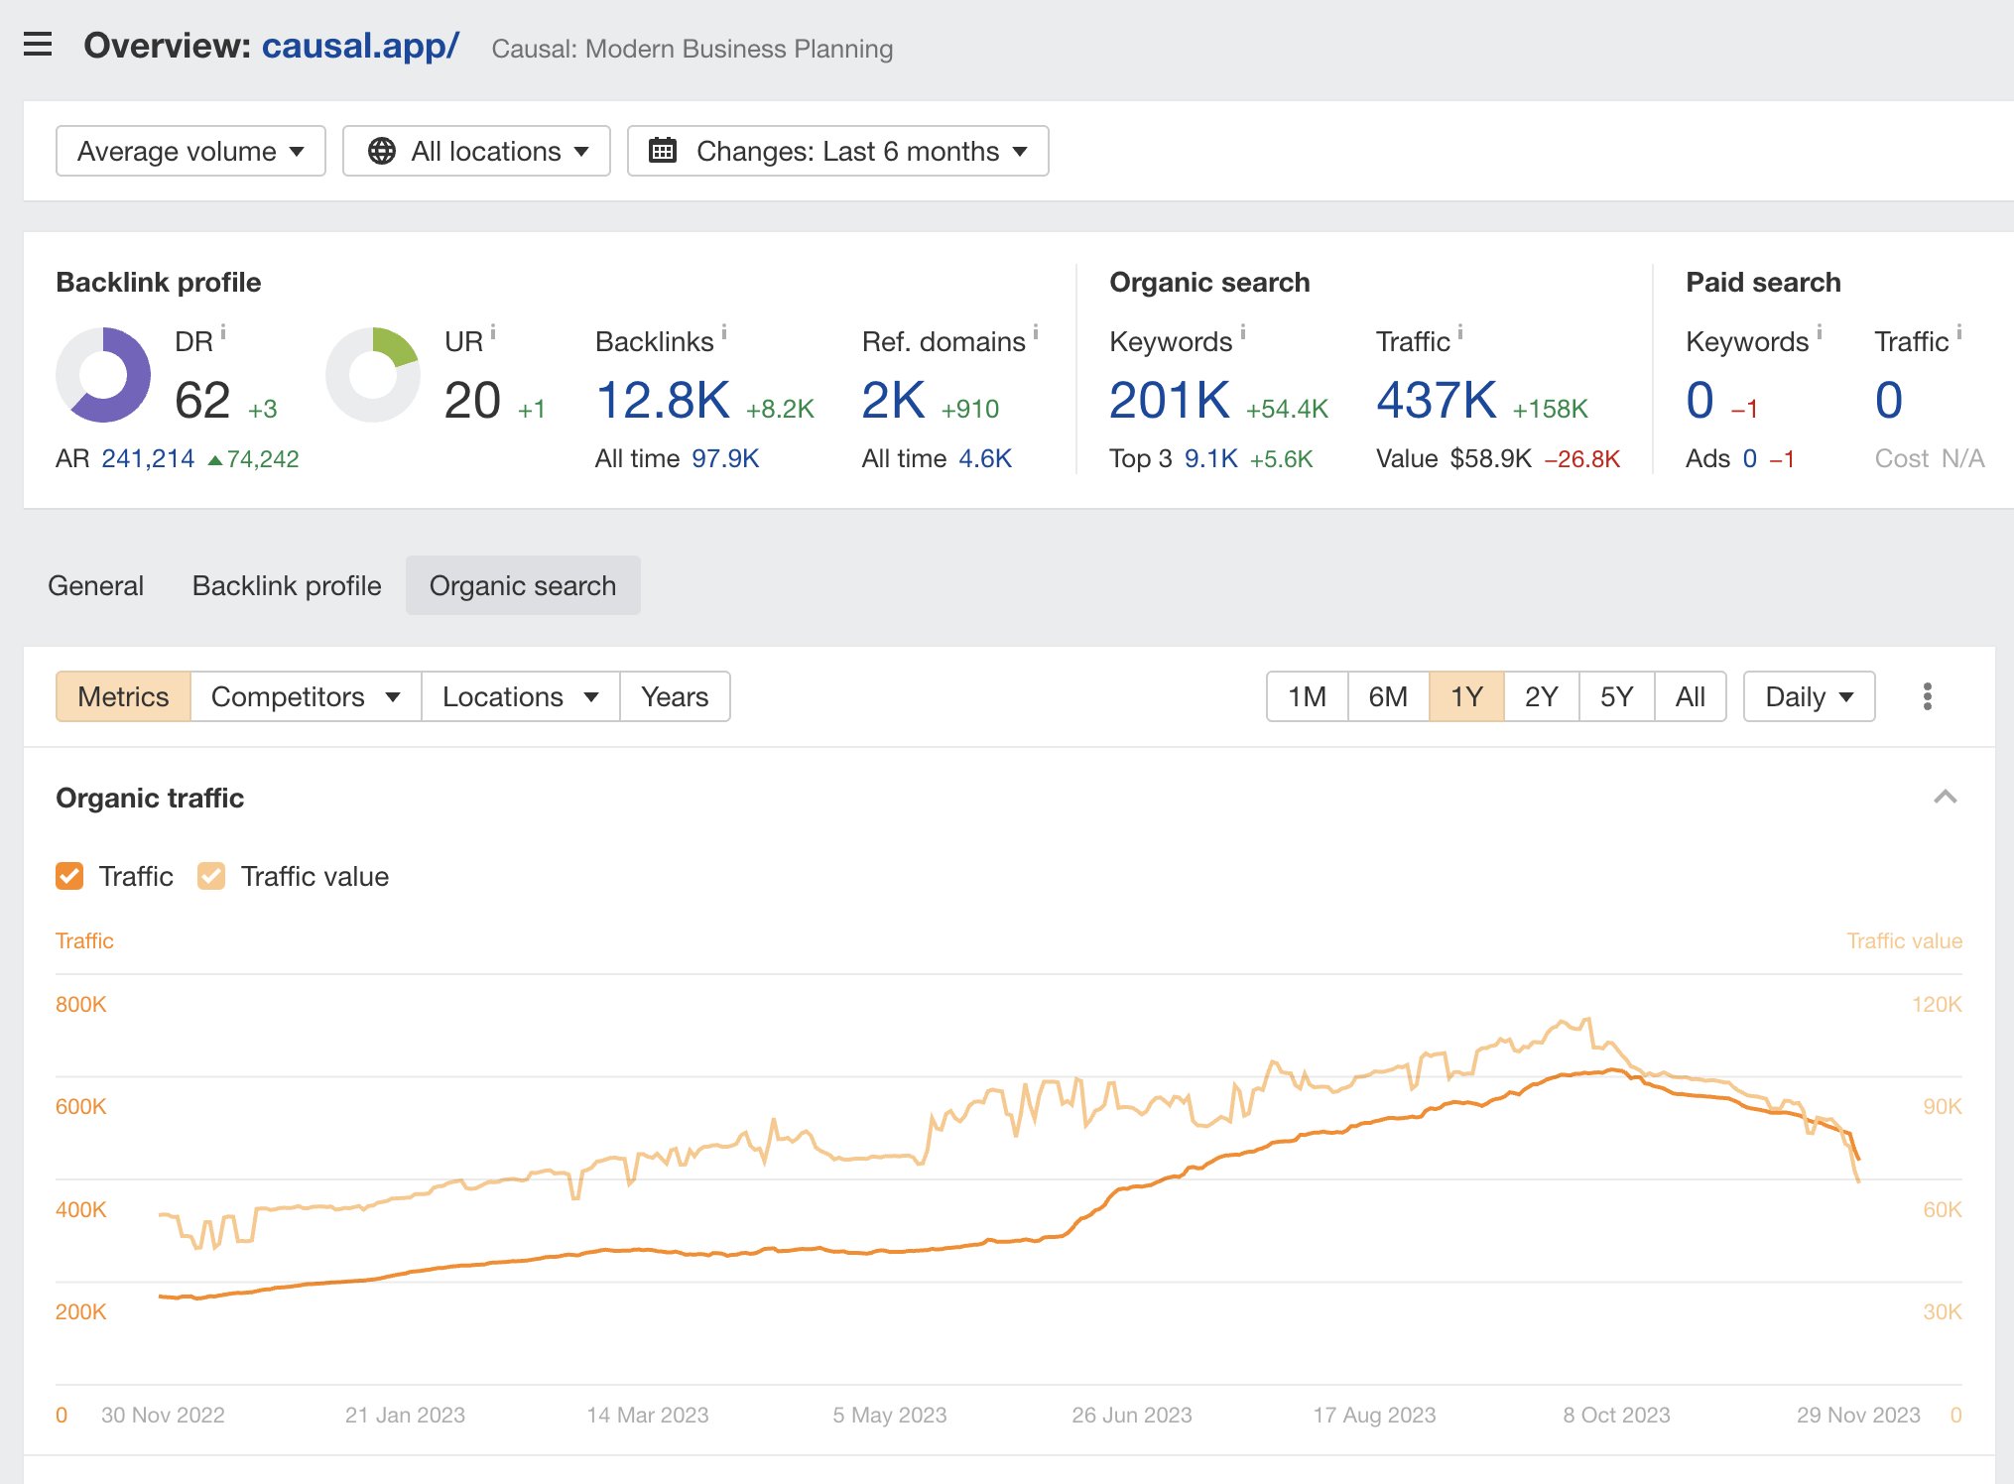Click the DR purple donut chart
The height and width of the screenshot is (1484, 2014).
(103, 375)
